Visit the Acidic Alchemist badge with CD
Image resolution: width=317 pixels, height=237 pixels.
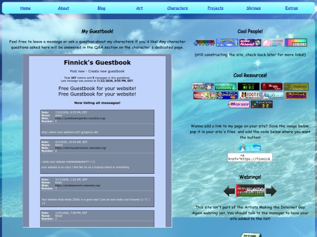[250, 43]
